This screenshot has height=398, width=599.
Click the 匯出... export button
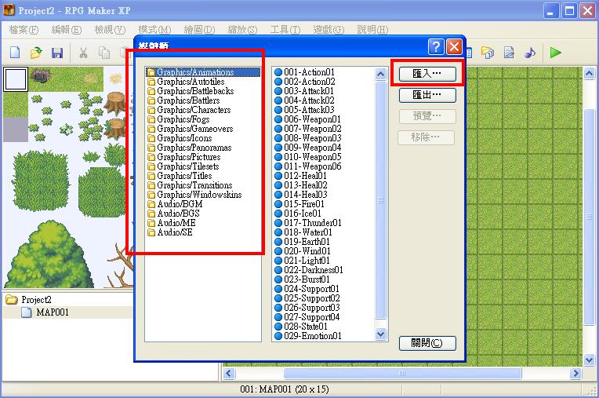(427, 95)
